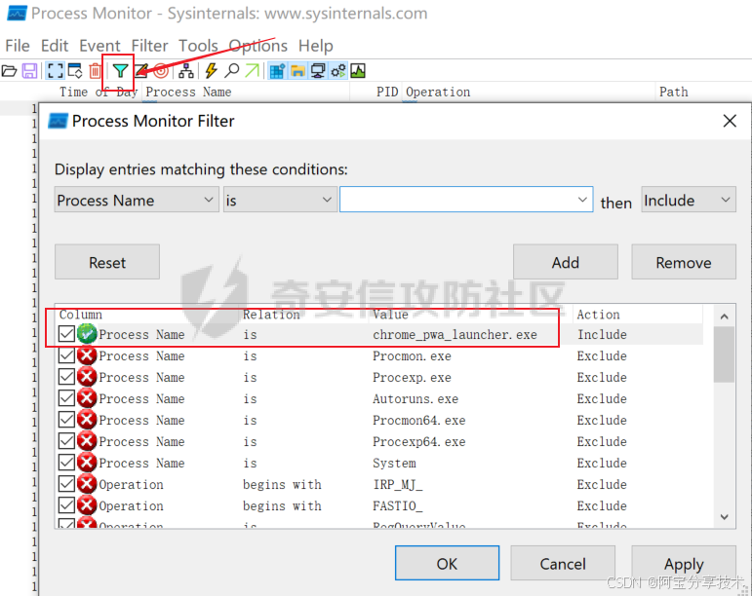Select the 'System' value row text
Image resolution: width=752 pixels, height=596 pixels.
pos(394,463)
